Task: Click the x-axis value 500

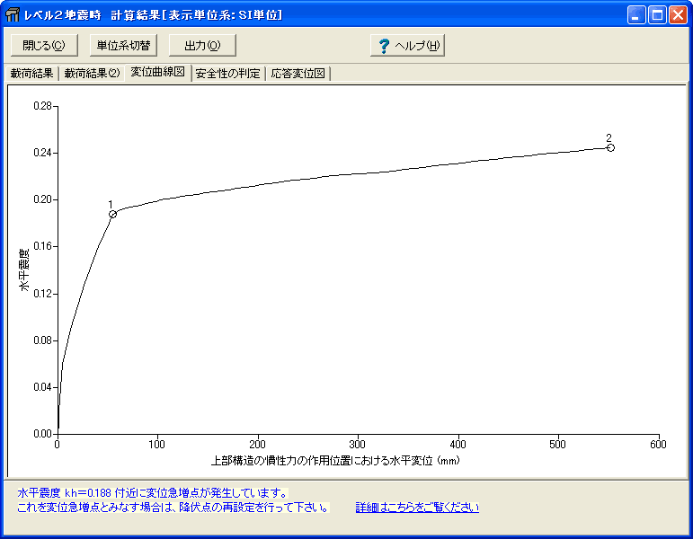Action: 558,445
